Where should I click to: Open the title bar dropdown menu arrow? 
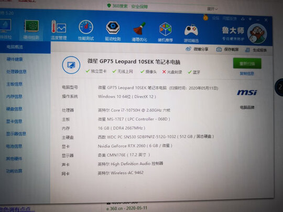(x=251, y=19)
